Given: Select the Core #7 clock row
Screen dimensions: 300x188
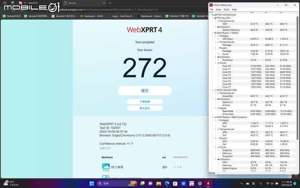Looking at the screenshot, I should coord(252,87).
